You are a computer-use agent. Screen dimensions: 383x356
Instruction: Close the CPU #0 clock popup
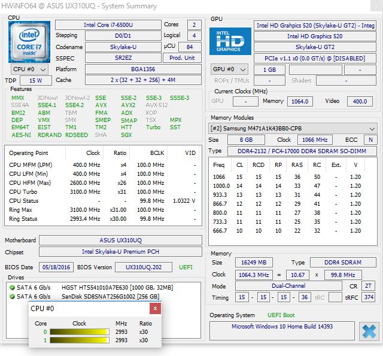click(155, 308)
